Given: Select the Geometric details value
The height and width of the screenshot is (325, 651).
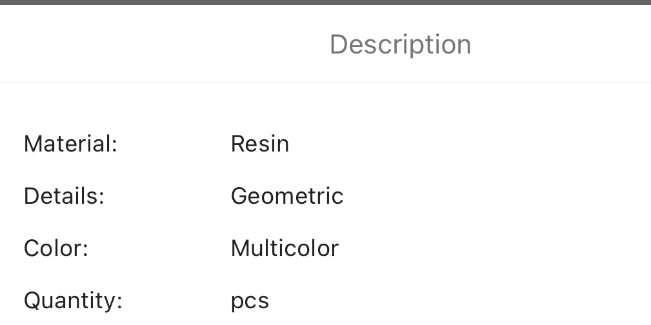Looking at the screenshot, I should (287, 196).
